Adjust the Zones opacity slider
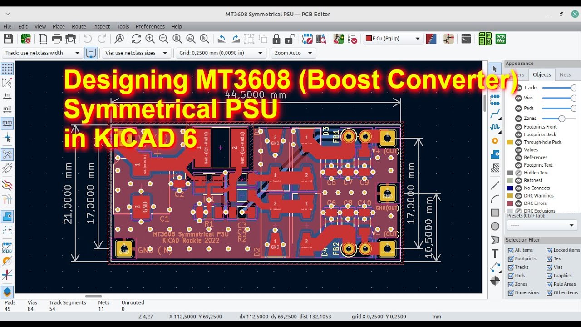The image size is (581, 327). [x=559, y=119]
